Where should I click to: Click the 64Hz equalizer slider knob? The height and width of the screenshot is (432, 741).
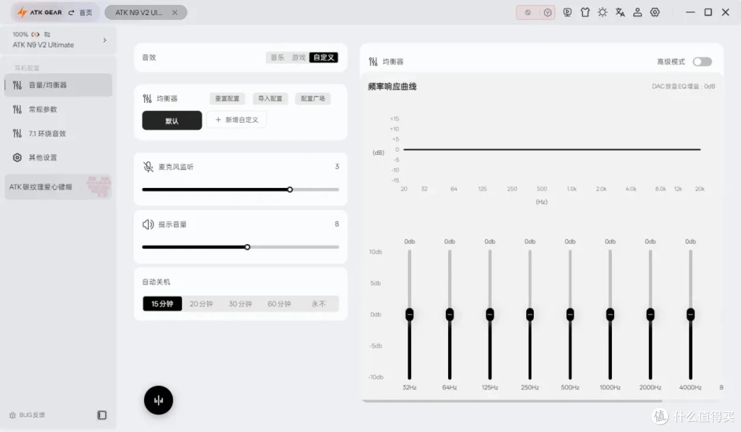coord(450,315)
